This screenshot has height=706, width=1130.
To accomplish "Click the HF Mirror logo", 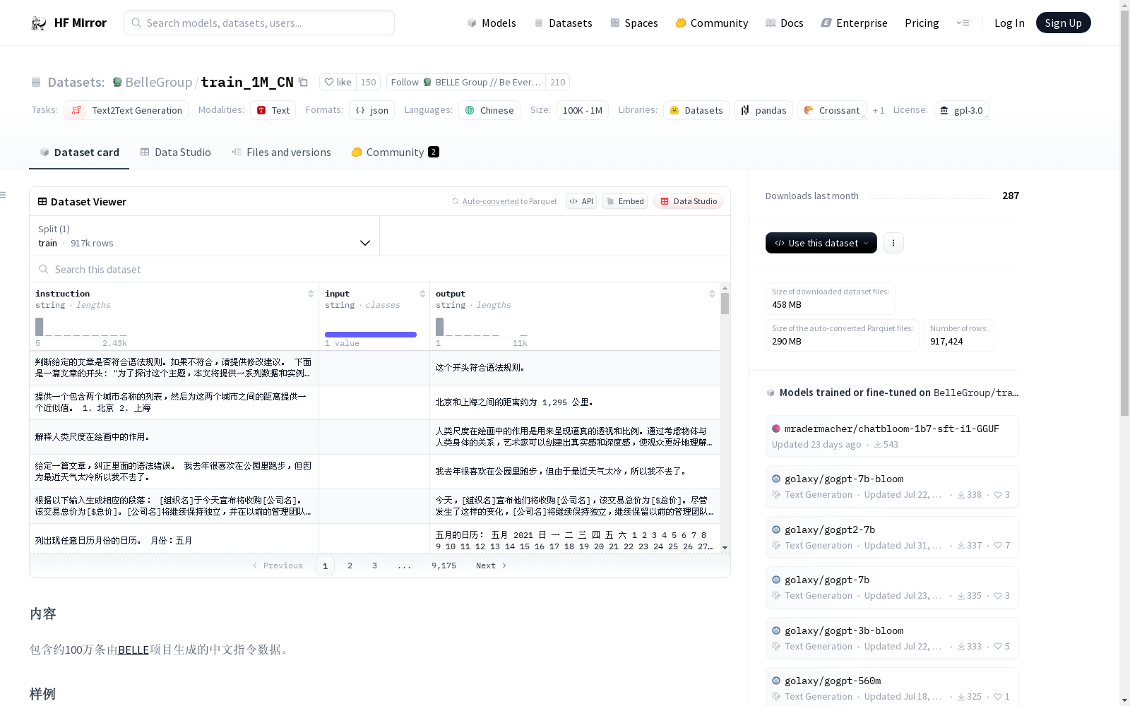I will point(69,23).
